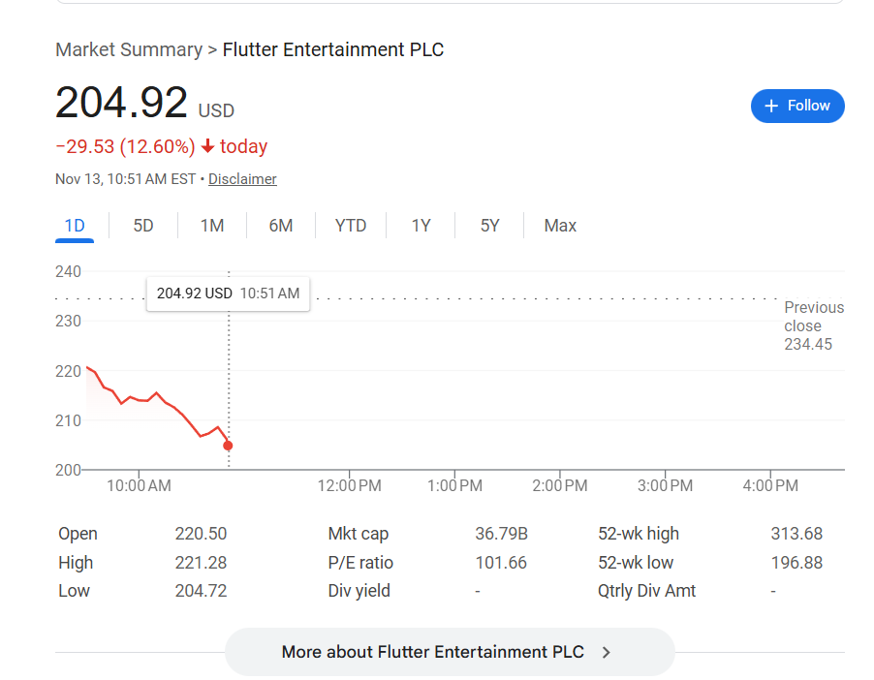874x680 pixels.
Task: Click the Mkt cap value 36.79B
Action: click(501, 534)
